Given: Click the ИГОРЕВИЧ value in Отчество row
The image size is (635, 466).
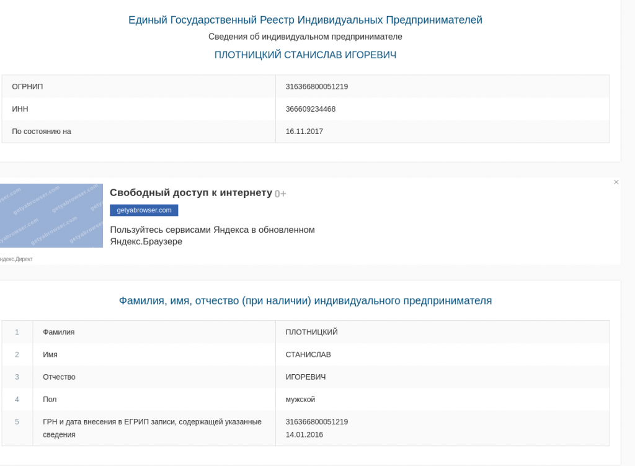Looking at the screenshot, I should [x=306, y=377].
